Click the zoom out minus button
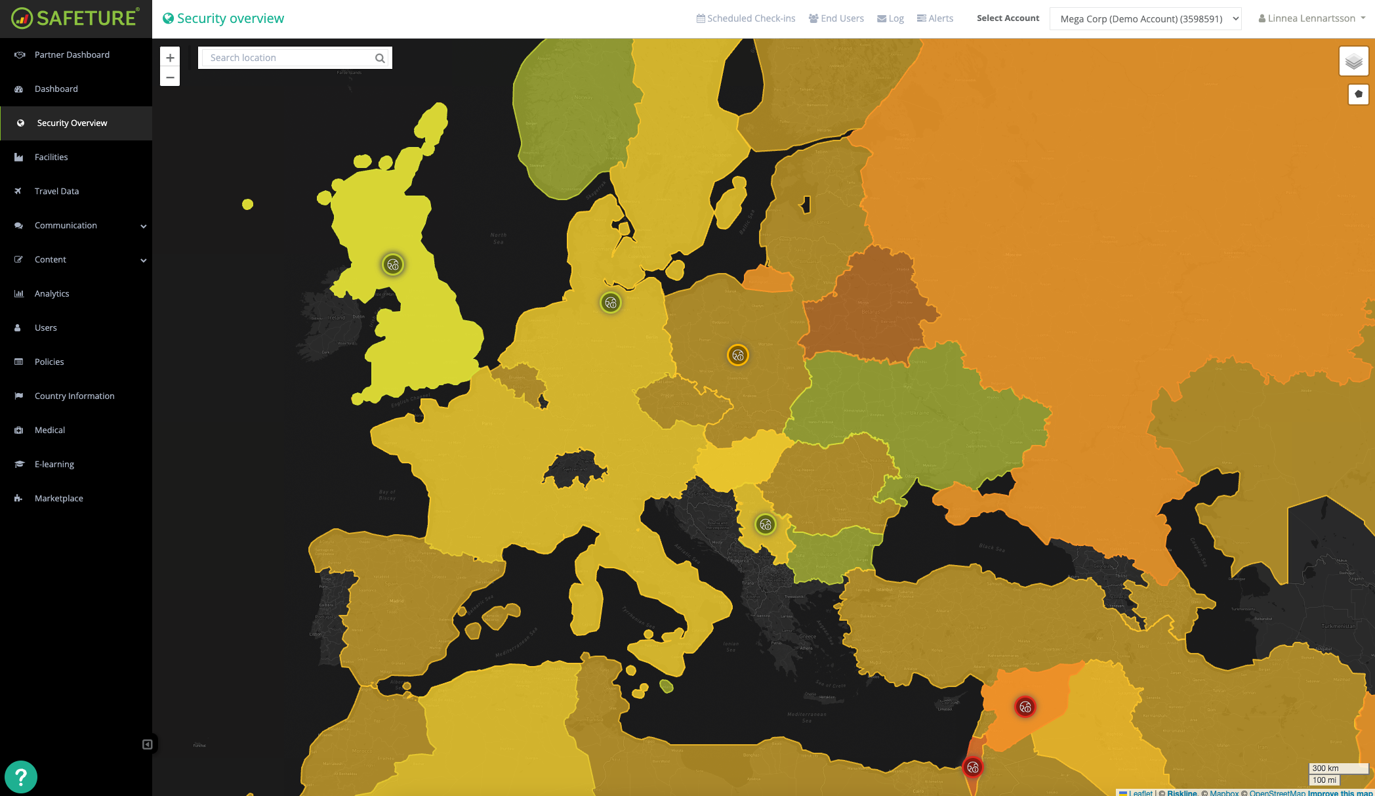Image resolution: width=1375 pixels, height=796 pixels. coord(170,77)
